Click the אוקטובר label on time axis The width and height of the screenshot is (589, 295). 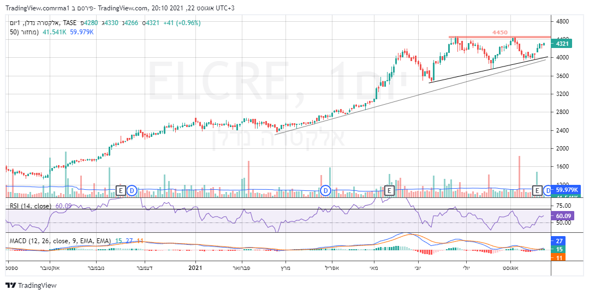50,268
